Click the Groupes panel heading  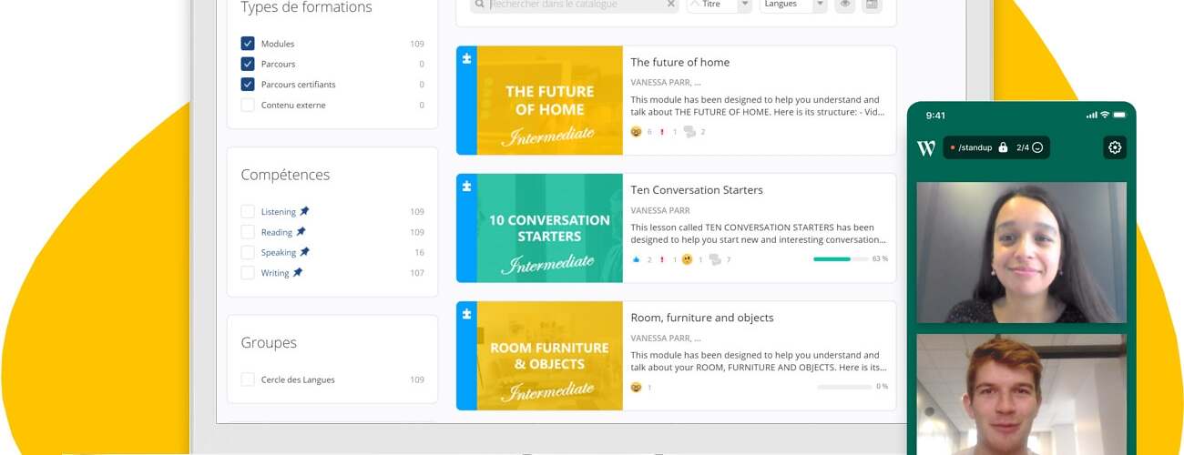269,343
